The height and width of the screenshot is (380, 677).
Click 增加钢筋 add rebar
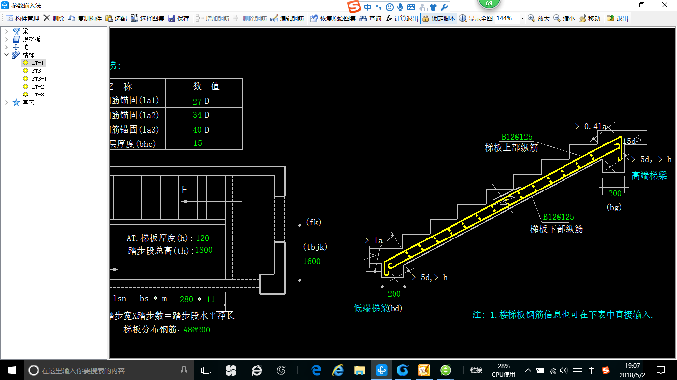[x=213, y=18]
